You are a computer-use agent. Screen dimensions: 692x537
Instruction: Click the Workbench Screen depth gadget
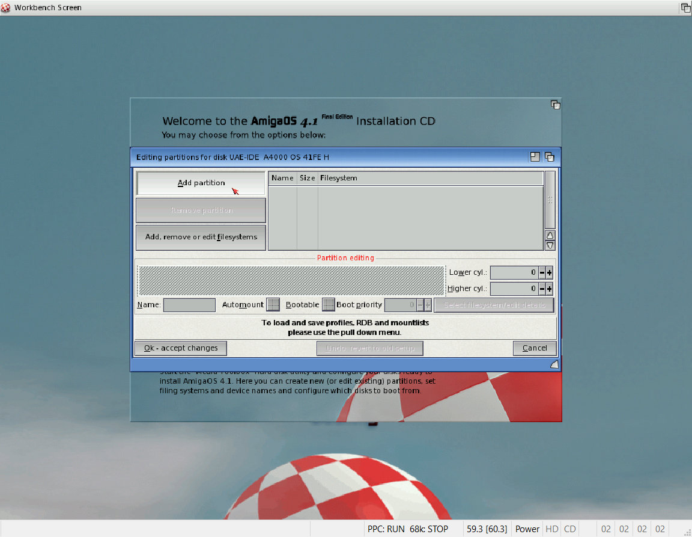point(686,7)
